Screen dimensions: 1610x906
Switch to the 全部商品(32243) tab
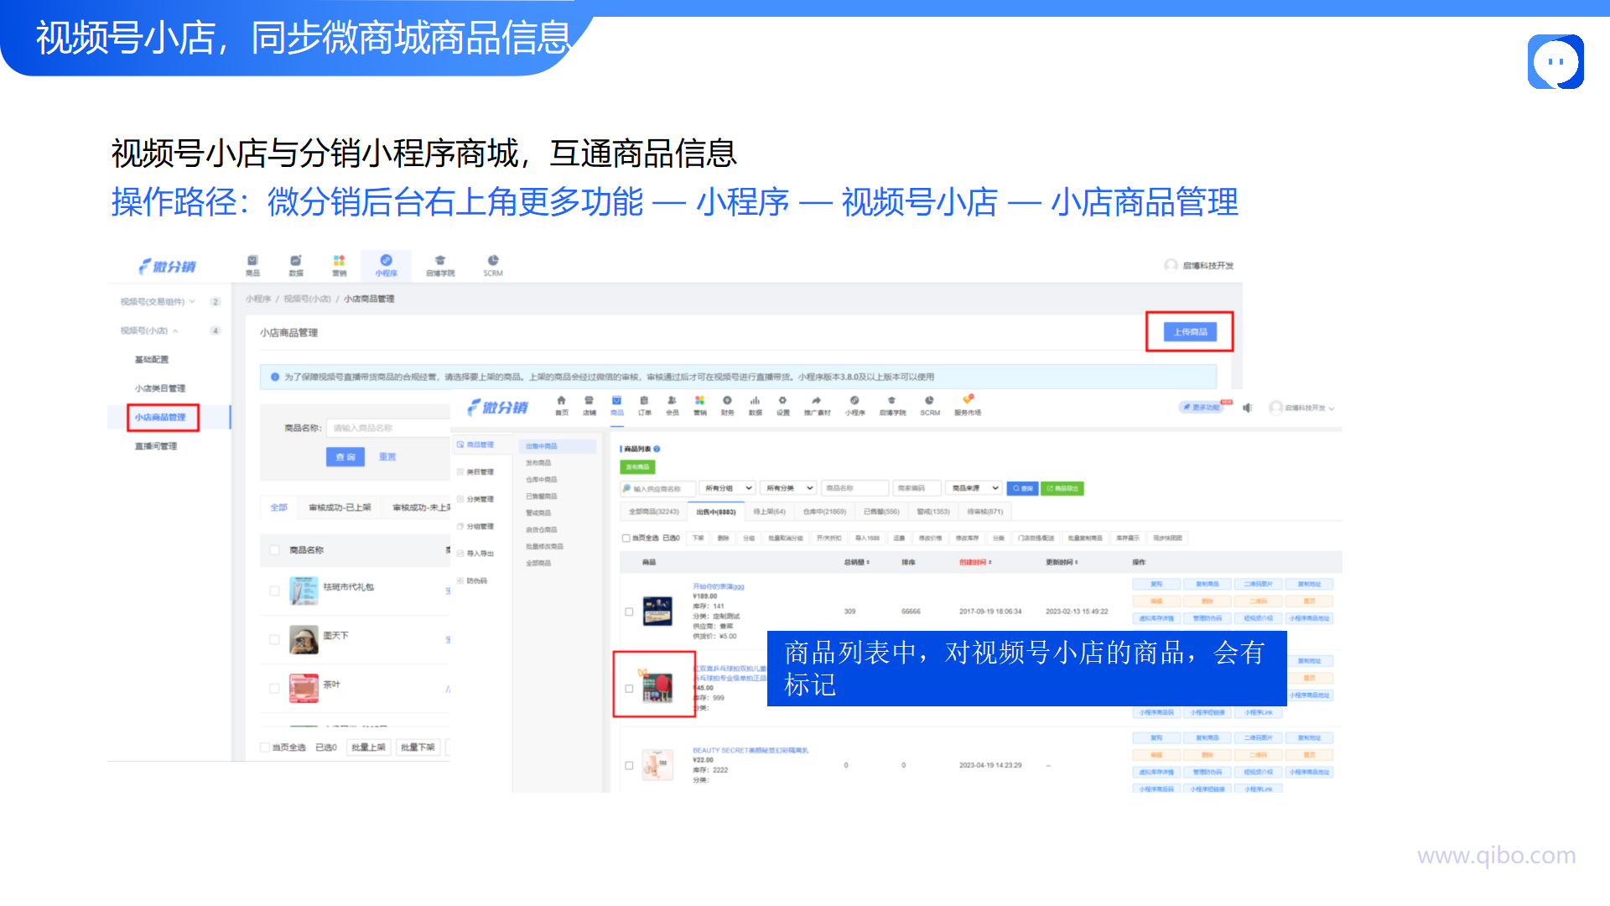(654, 512)
